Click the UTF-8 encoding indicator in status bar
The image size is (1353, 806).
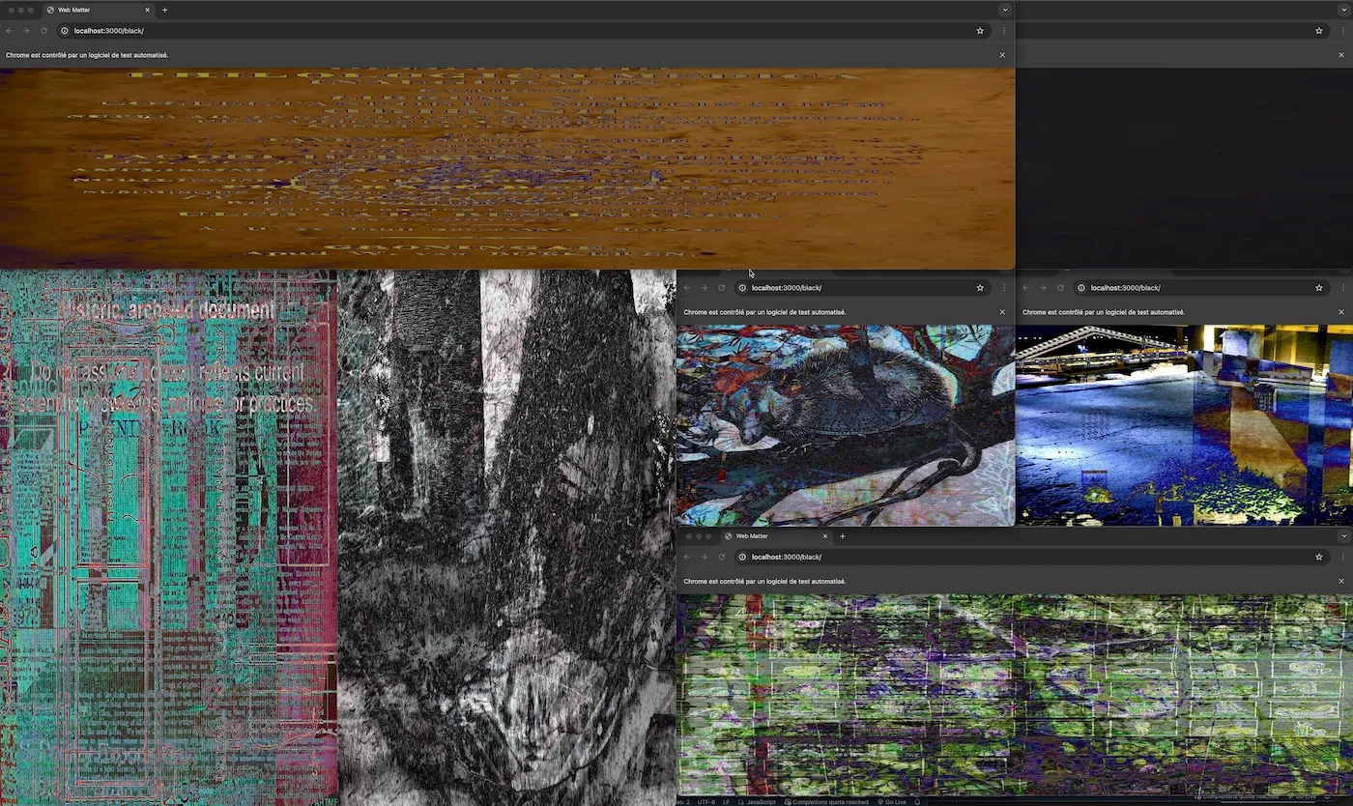[x=705, y=802]
